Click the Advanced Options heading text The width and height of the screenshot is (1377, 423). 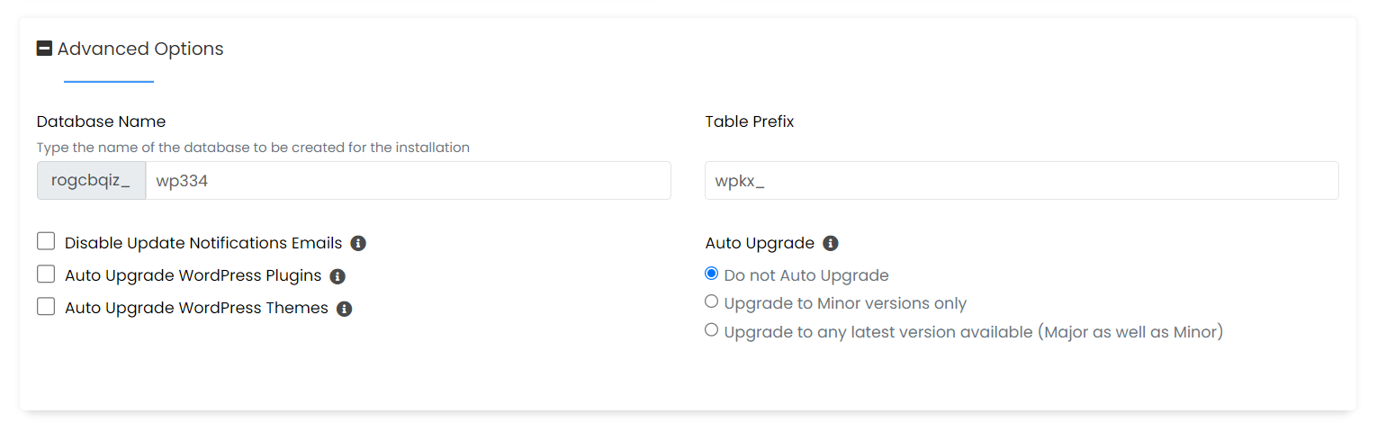click(140, 49)
